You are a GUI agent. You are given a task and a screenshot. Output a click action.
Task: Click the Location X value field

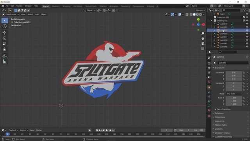point(234,72)
